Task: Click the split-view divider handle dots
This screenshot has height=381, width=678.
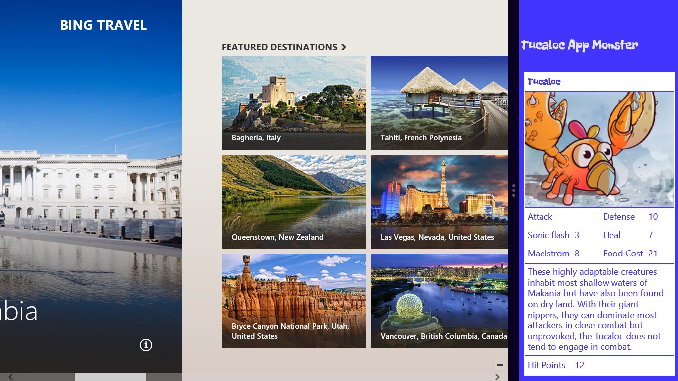Action: pyautogui.click(x=514, y=190)
